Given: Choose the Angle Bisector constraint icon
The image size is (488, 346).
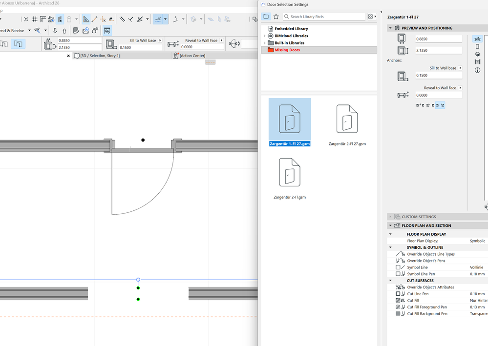Looking at the screenshot, I should (140, 19).
